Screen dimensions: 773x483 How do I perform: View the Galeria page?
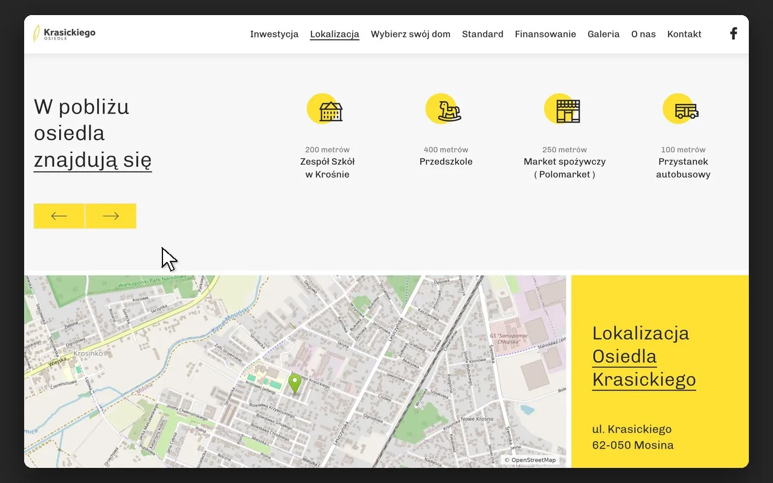point(604,34)
